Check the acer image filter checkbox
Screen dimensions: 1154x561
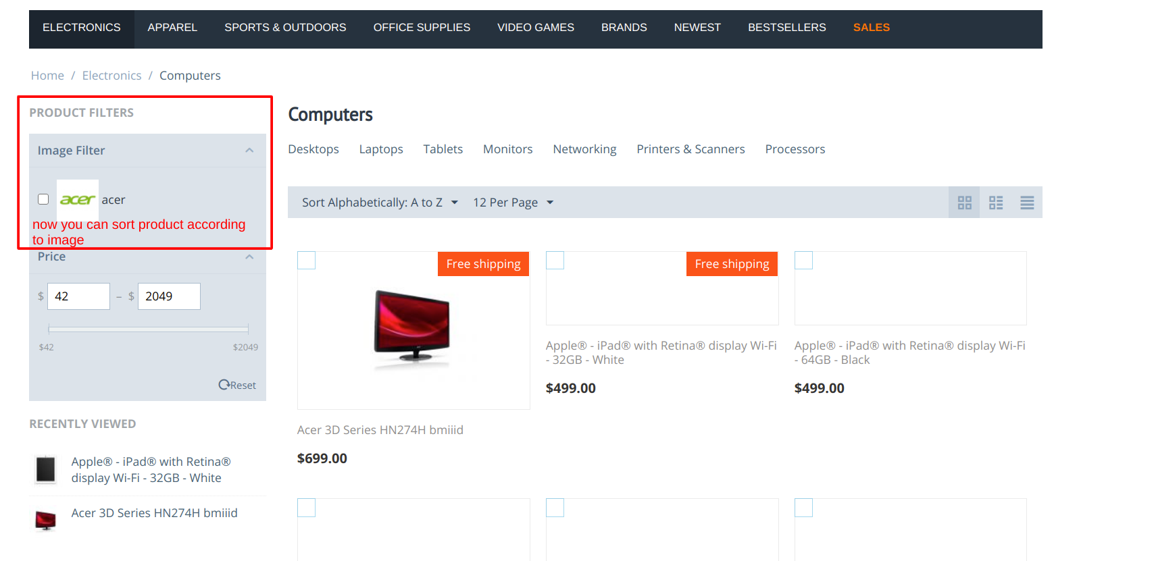(x=43, y=199)
